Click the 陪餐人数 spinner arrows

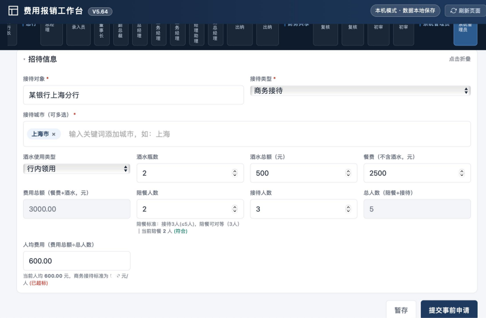pos(235,209)
